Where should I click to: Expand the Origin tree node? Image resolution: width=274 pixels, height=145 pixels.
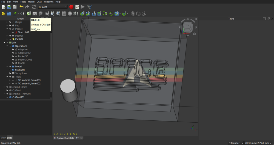click(x=7, y=22)
